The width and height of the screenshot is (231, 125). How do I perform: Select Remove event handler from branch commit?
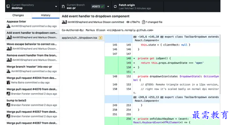[x=32, y=58]
